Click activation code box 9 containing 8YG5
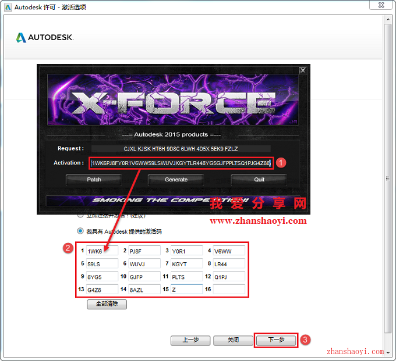This screenshot has width=396, height=361. (102, 276)
